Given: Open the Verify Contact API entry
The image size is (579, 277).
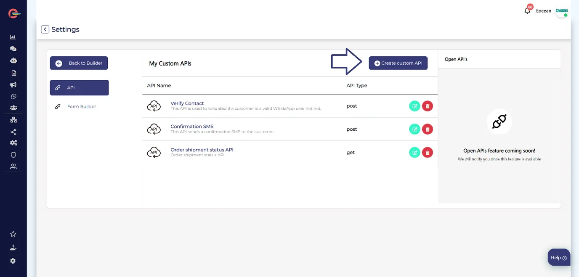Looking at the screenshot, I should (187, 103).
